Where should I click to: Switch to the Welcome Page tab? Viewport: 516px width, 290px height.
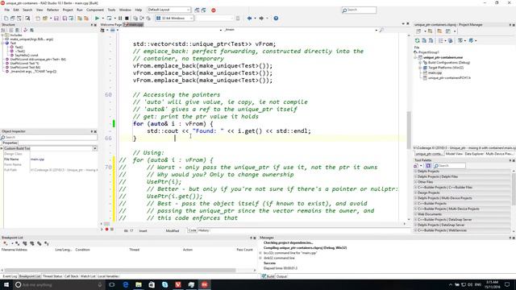pyautogui.click(x=111, y=25)
